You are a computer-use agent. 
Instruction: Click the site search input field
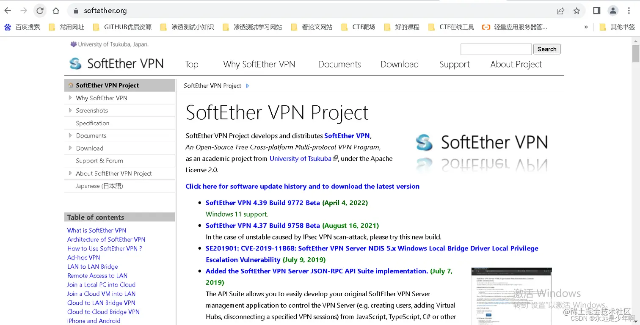click(496, 49)
